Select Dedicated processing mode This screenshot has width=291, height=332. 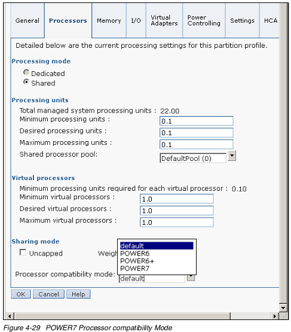tap(26, 72)
